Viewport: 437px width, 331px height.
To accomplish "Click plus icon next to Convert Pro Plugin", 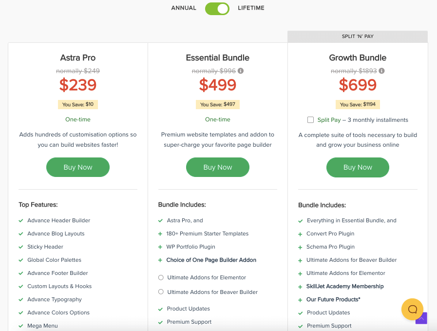I will [x=301, y=234].
